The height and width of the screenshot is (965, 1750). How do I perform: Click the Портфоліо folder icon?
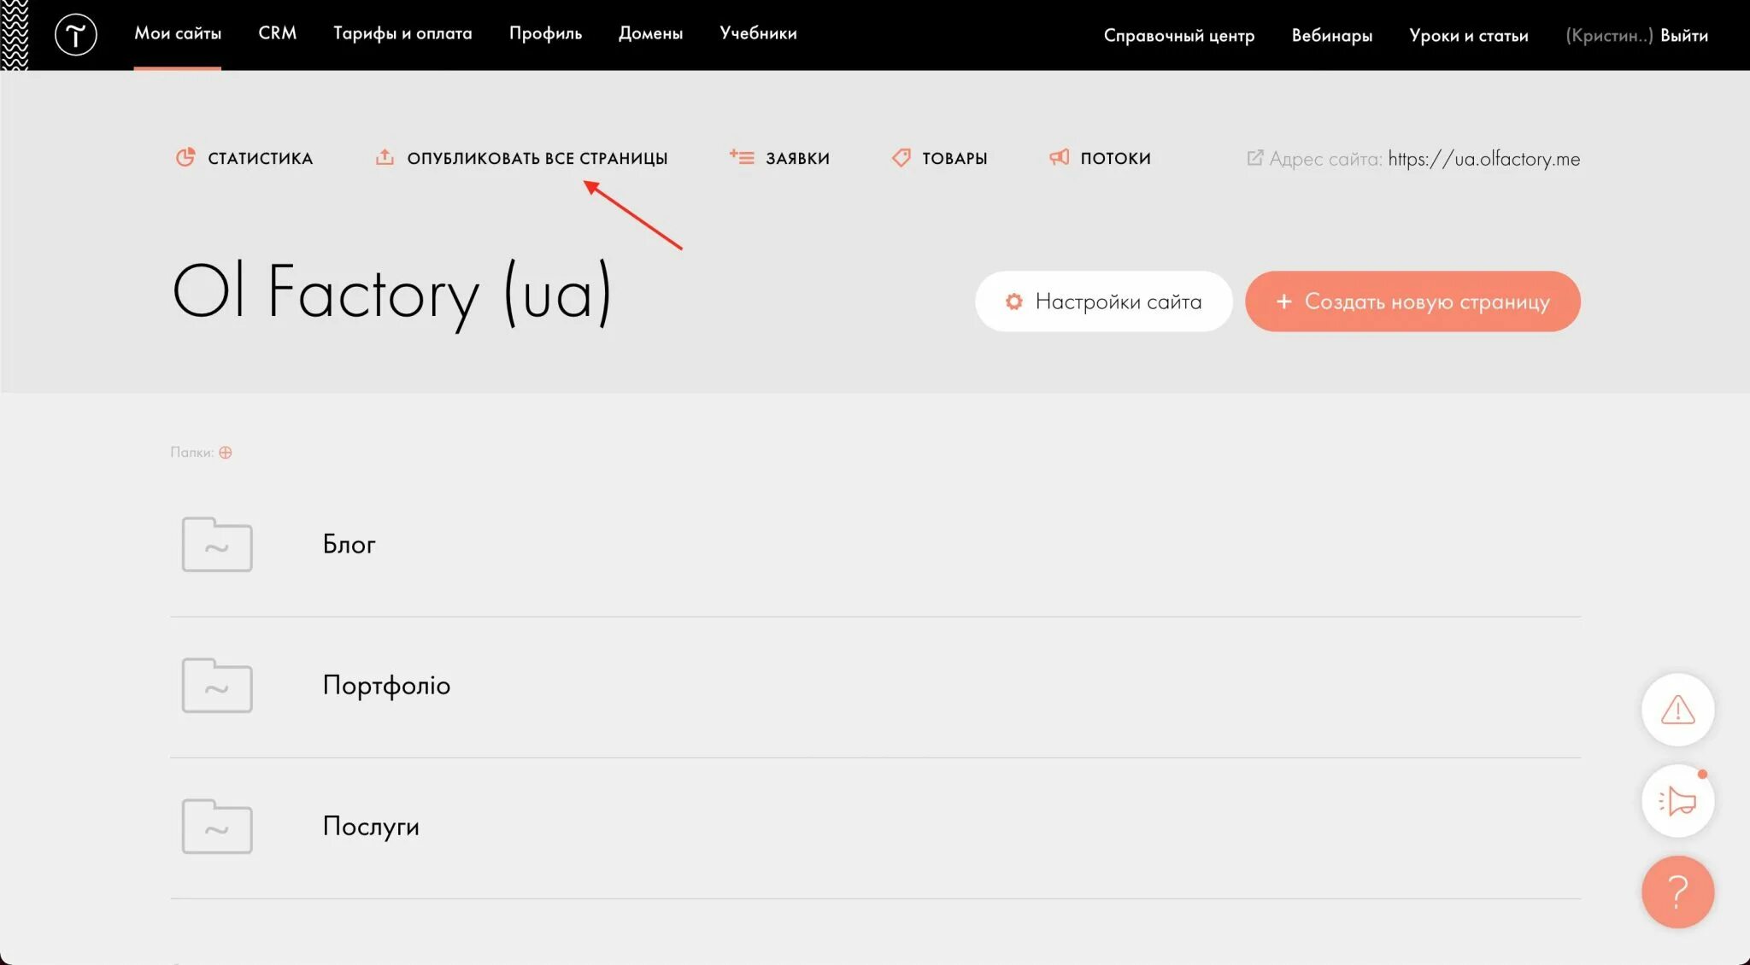tap(217, 685)
